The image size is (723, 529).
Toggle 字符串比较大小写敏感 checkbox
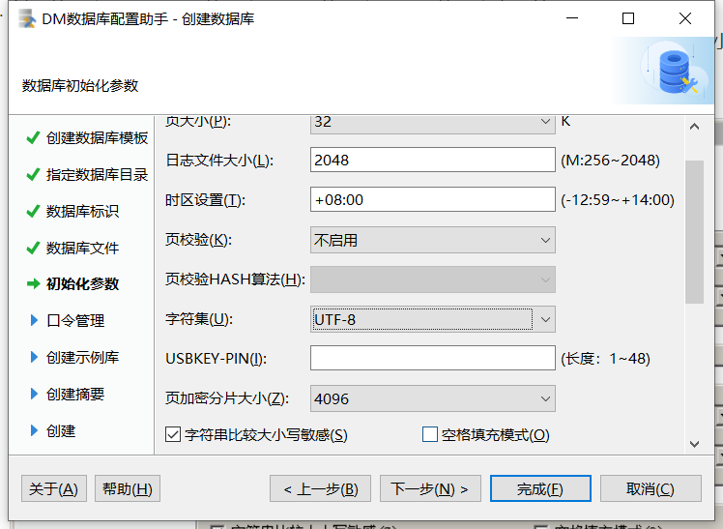click(x=174, y=435)
